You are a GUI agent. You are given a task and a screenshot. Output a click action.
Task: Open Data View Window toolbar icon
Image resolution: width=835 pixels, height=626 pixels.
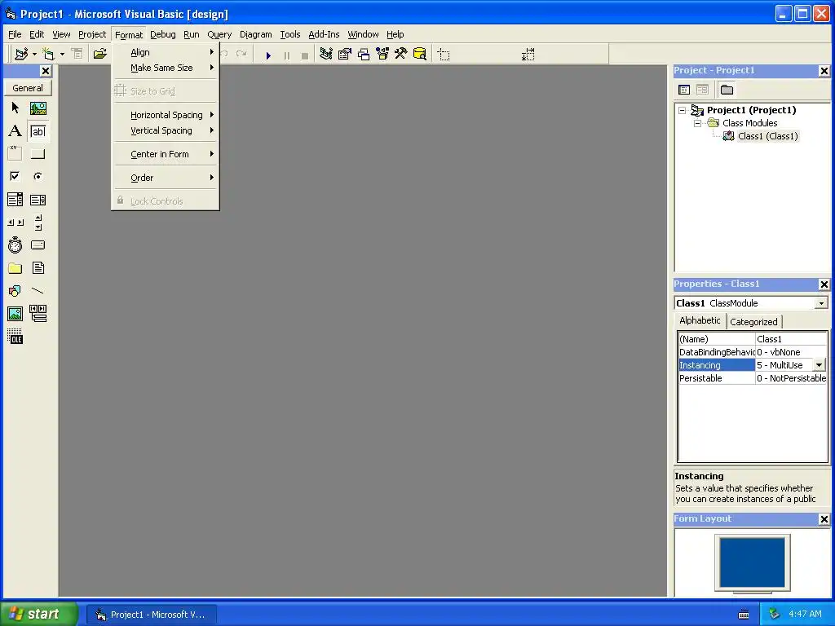tap(420, 54)
